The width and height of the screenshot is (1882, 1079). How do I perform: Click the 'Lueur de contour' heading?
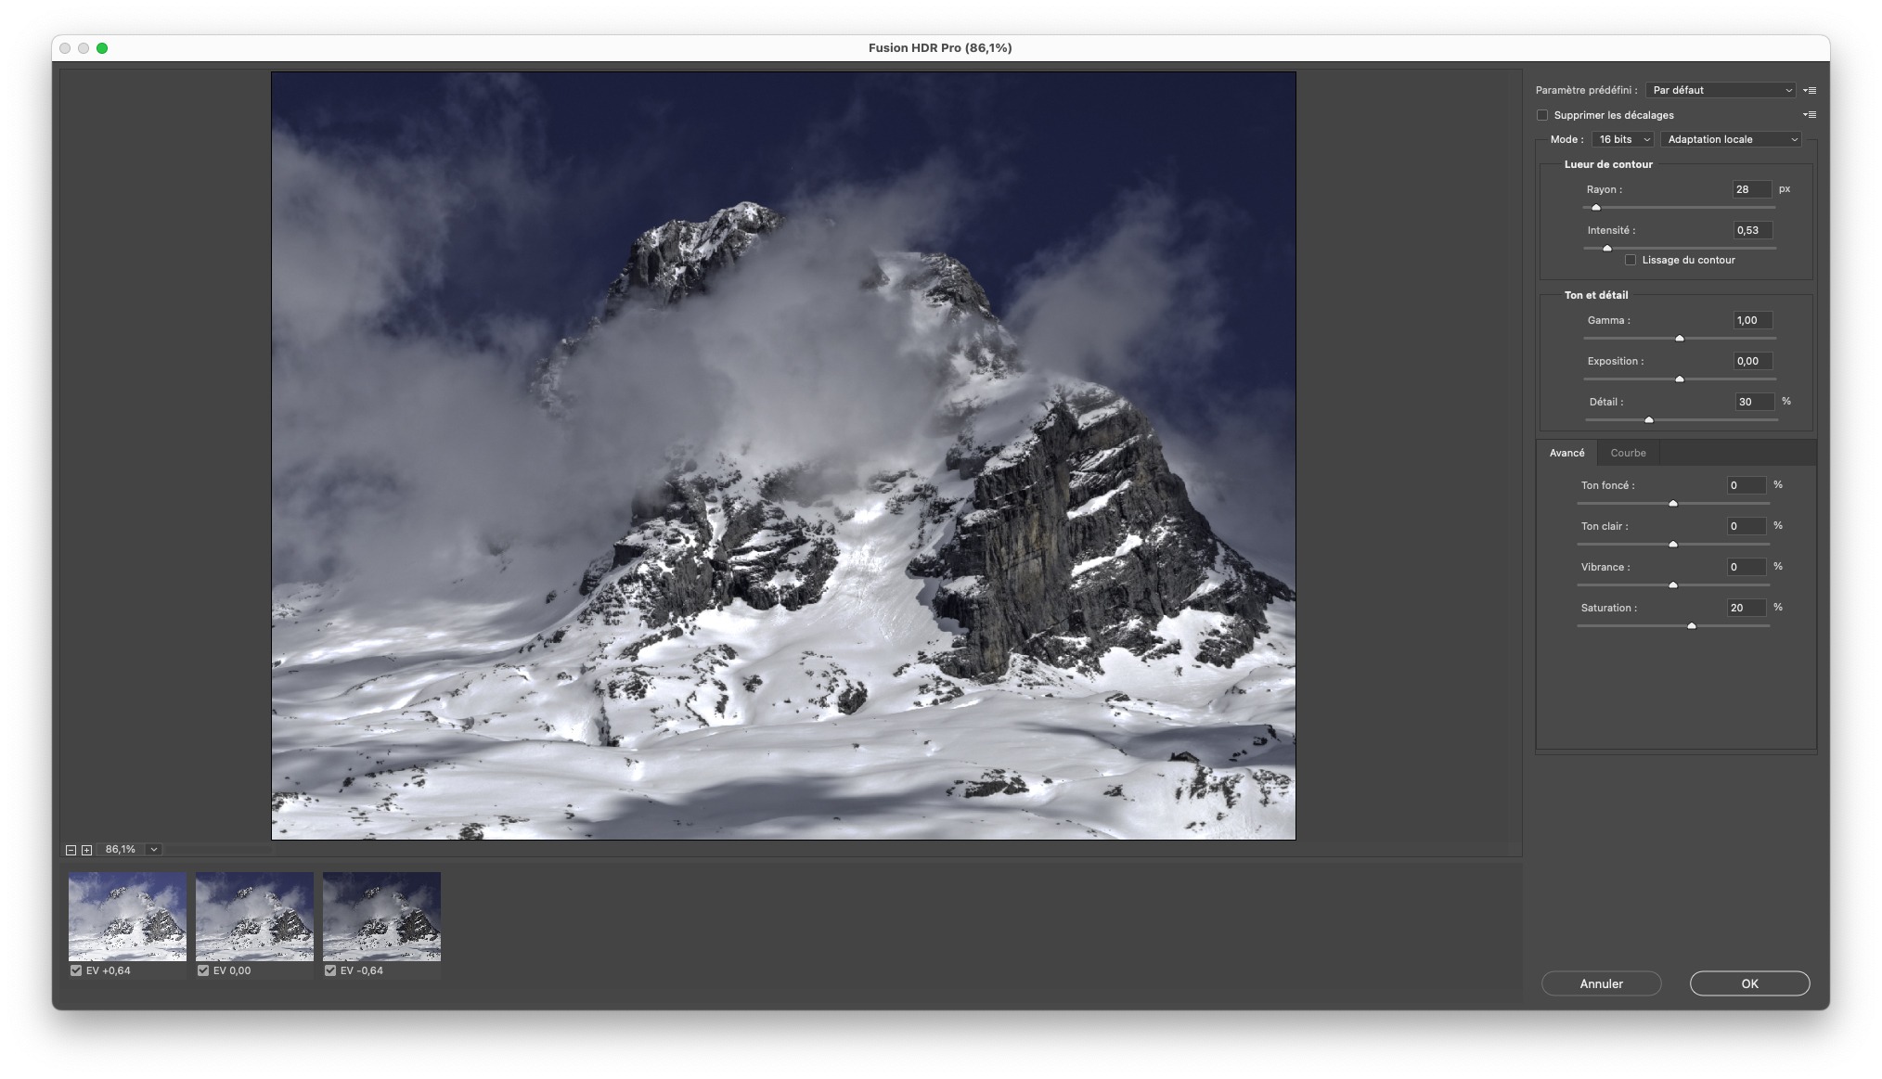click(1608, 164)
